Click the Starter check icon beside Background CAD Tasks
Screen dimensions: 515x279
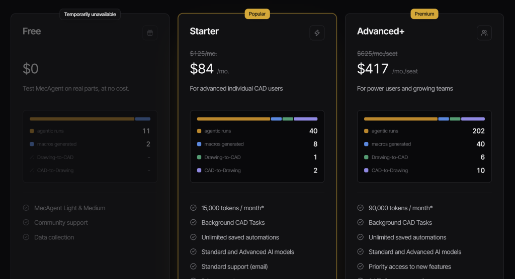[193, 222]
